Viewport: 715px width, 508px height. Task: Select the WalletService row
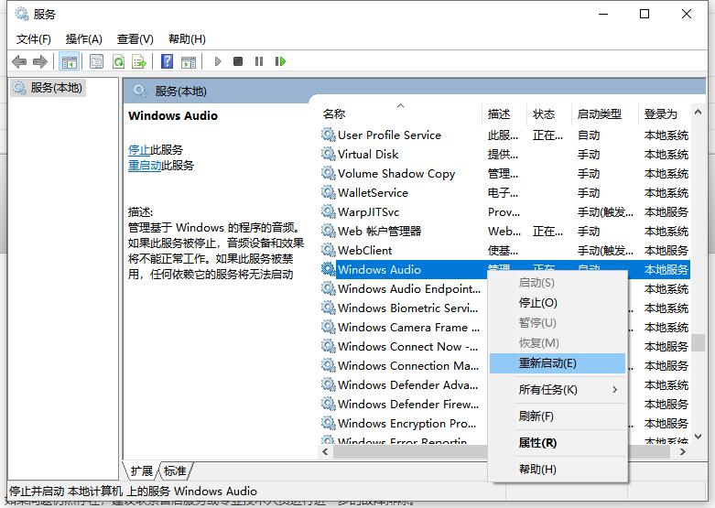pos(373,192)
